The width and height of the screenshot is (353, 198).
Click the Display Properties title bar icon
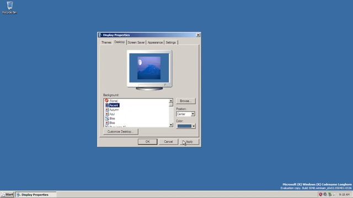coord(100,35)
